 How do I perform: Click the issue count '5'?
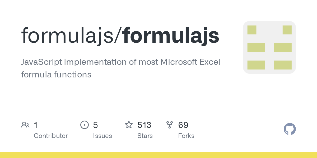[x=95, y=125]
